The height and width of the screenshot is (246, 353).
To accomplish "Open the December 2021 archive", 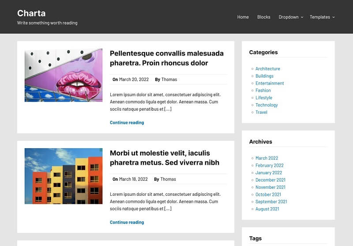I will tap(270, 180).
